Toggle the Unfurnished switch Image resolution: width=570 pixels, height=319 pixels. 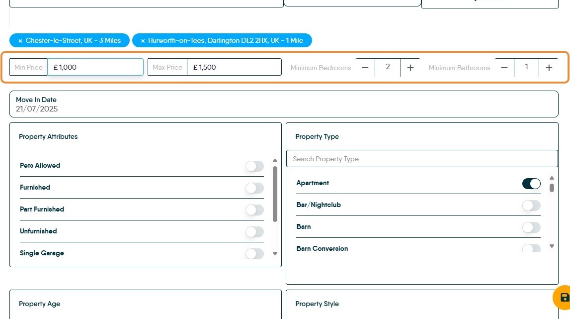(x=254, y=231)
